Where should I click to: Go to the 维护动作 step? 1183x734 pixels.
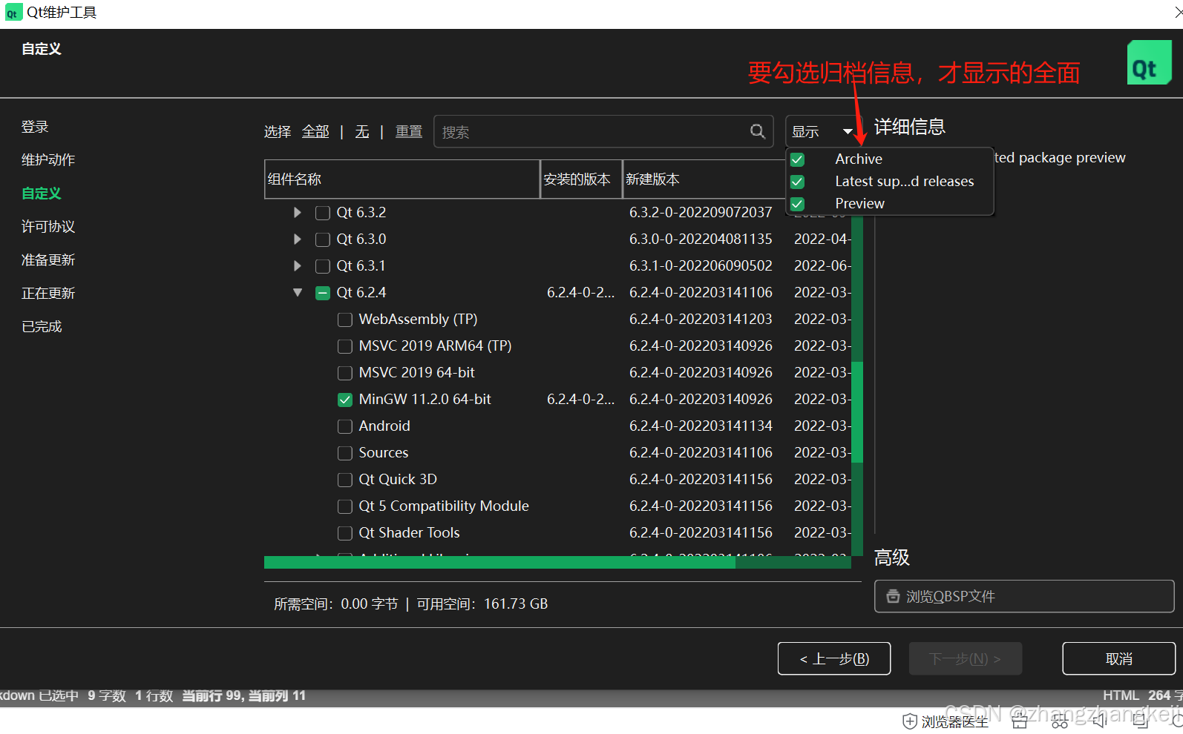tap(48, 160)
